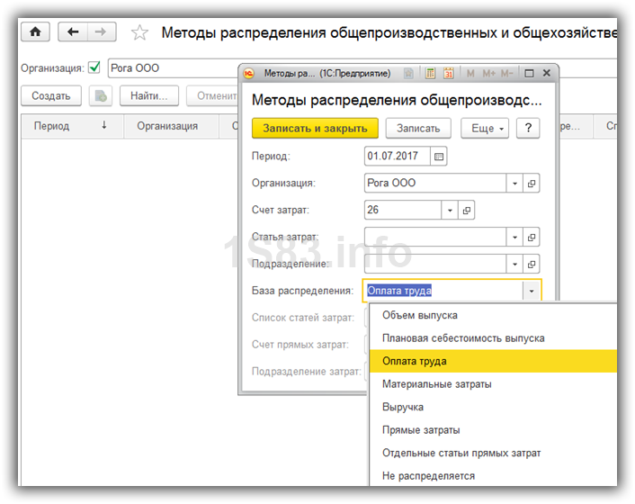Pick the Выручка option
The width and height of the screenshot is (635, 504).
pos(403,408)
